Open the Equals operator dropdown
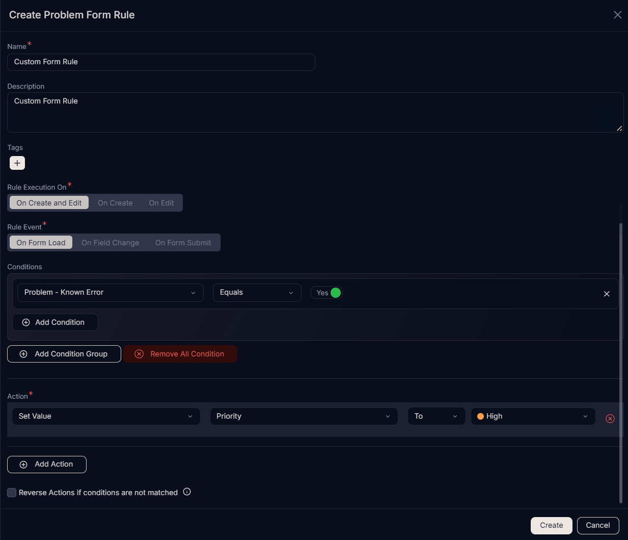 pyautogui.click(x=257, y=293)
